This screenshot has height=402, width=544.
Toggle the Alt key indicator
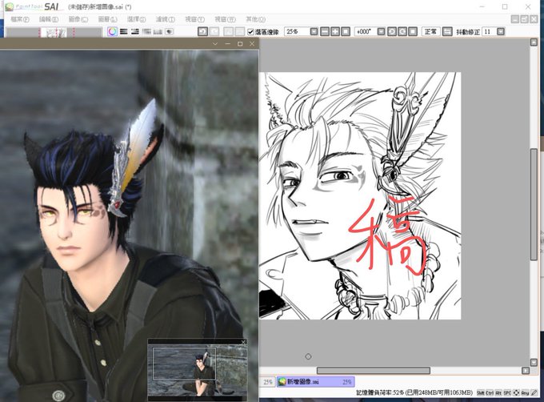(x=498, y=392)
